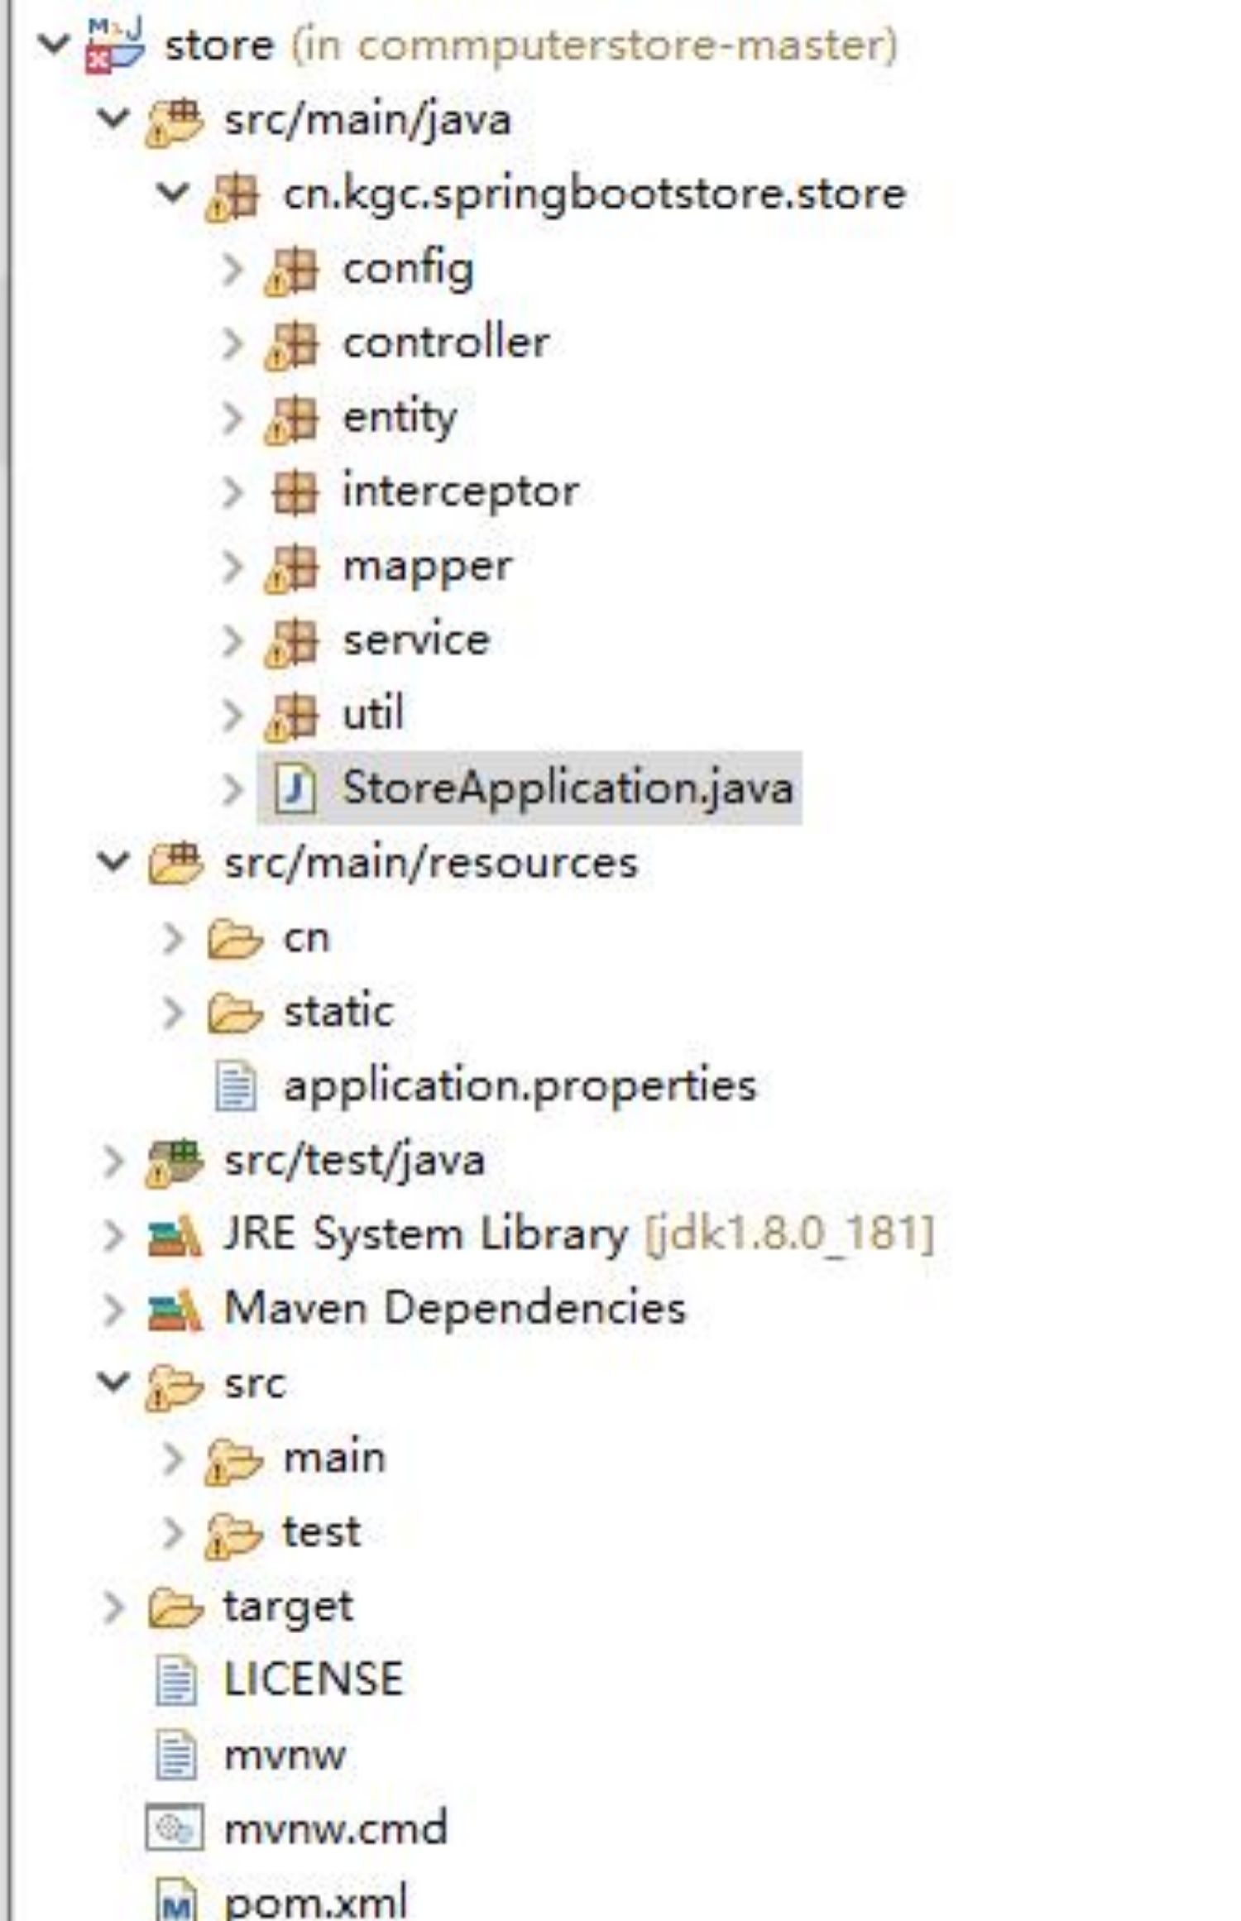Screen dimensions: 1241x1921
Task: Expand the interceptor package
Action: [x=233, y=493]
